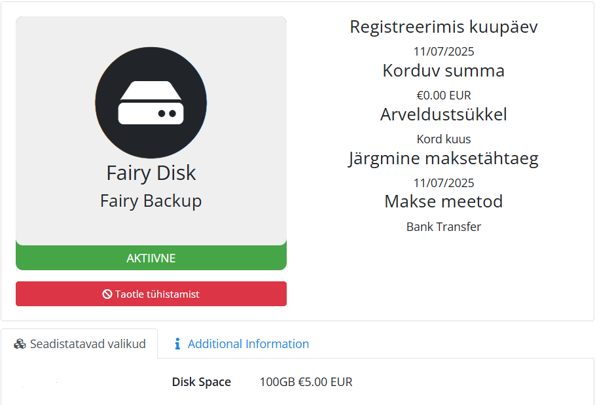Click the Makse meetod heading
Screen dimensions: 595x405
tap(444, 202)
